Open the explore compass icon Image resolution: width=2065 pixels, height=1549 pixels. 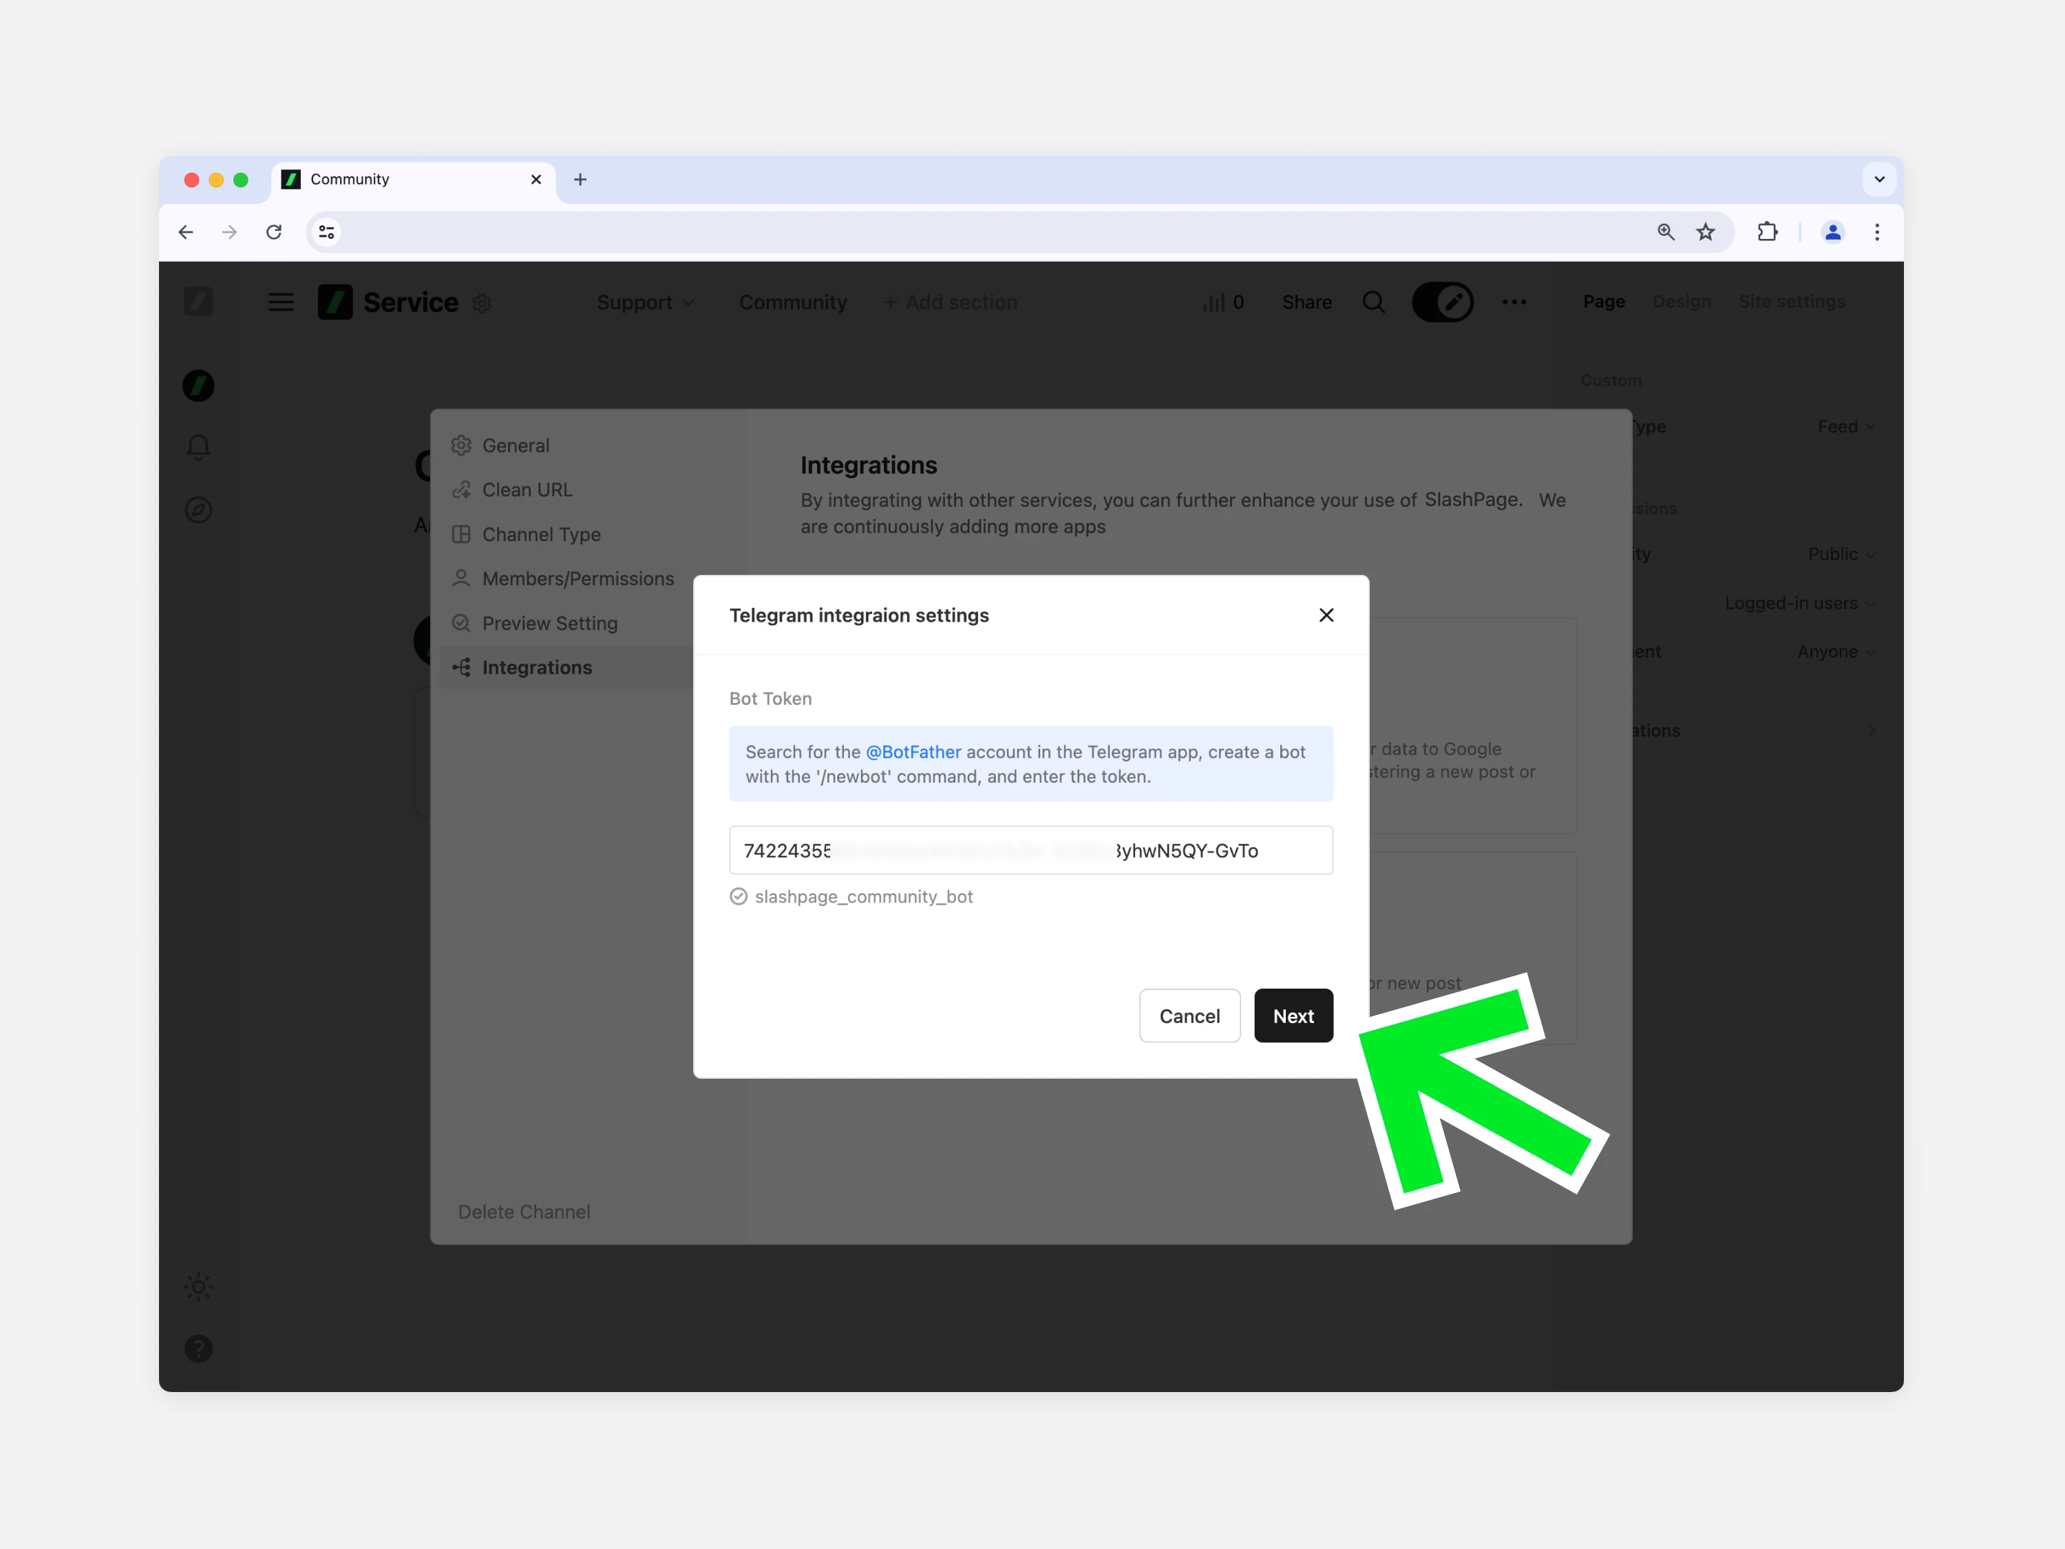(198, 510)
